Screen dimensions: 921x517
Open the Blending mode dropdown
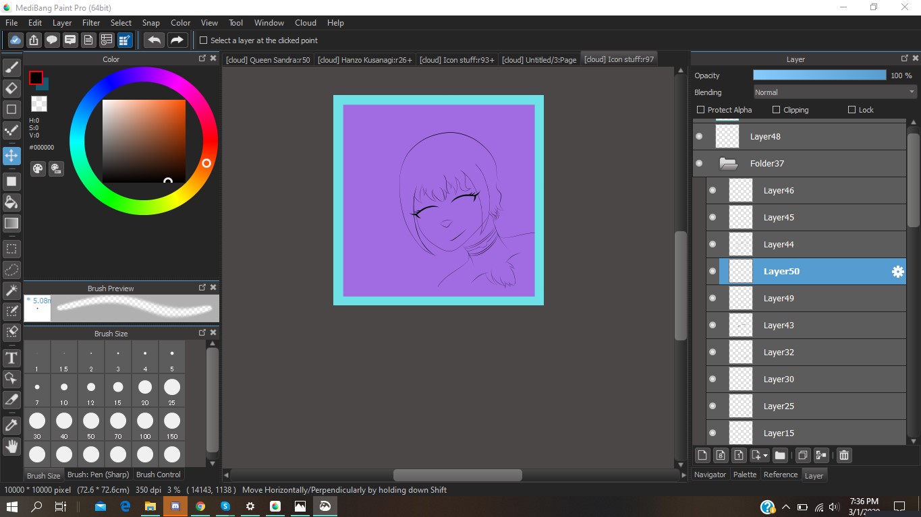(x=835, y=92)
